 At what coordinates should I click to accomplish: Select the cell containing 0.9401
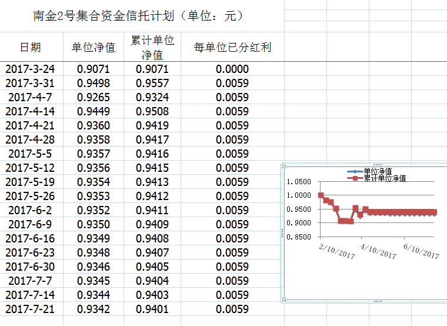click(152, 309)
